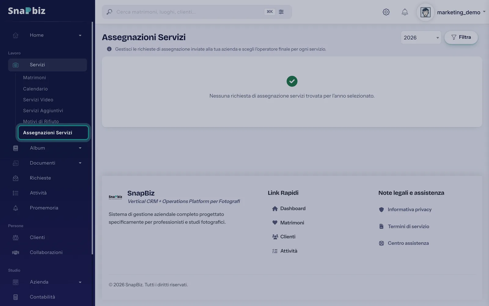Open Matrimoni in the Servizi submenu

pos(35,78)
